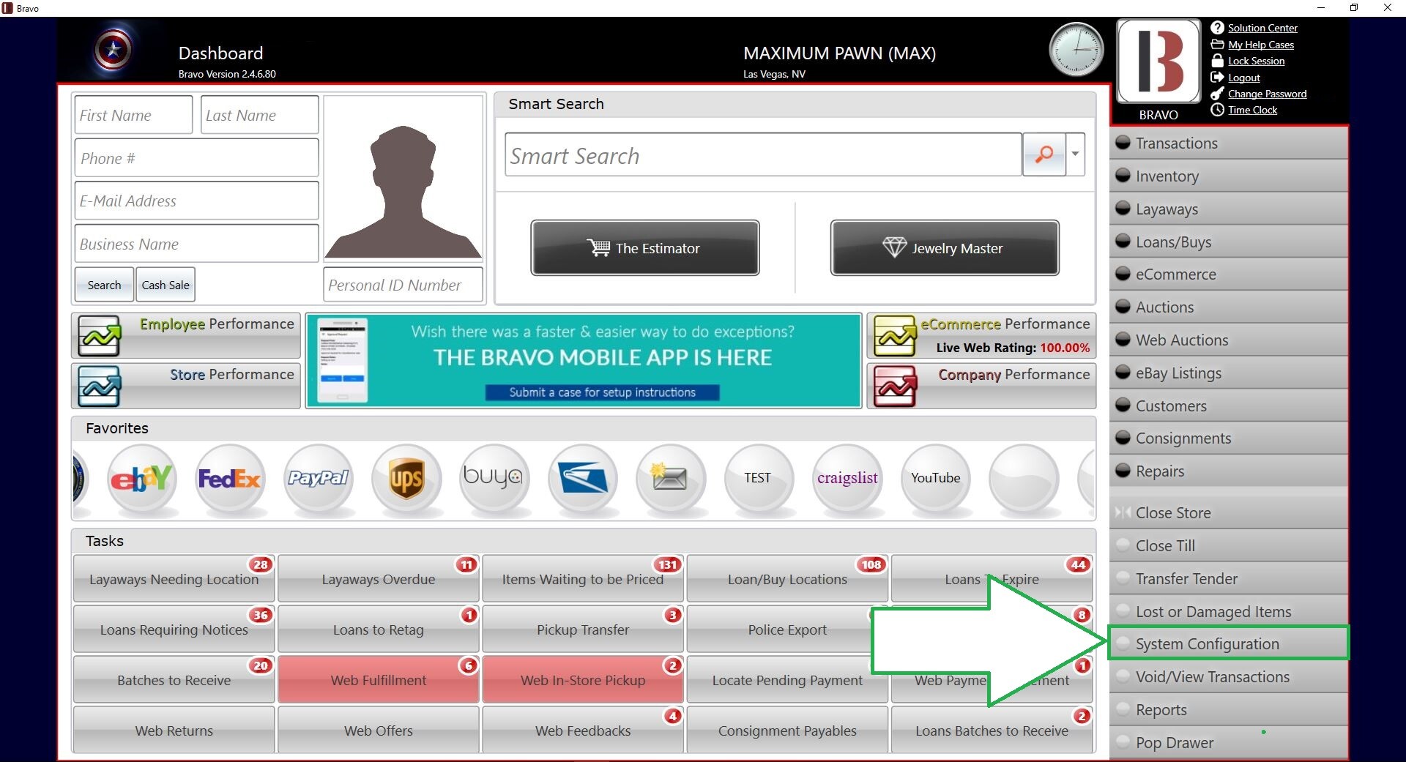Click the Bravo B logo
Screen dimensions: 1406x762
[1158, 61]
